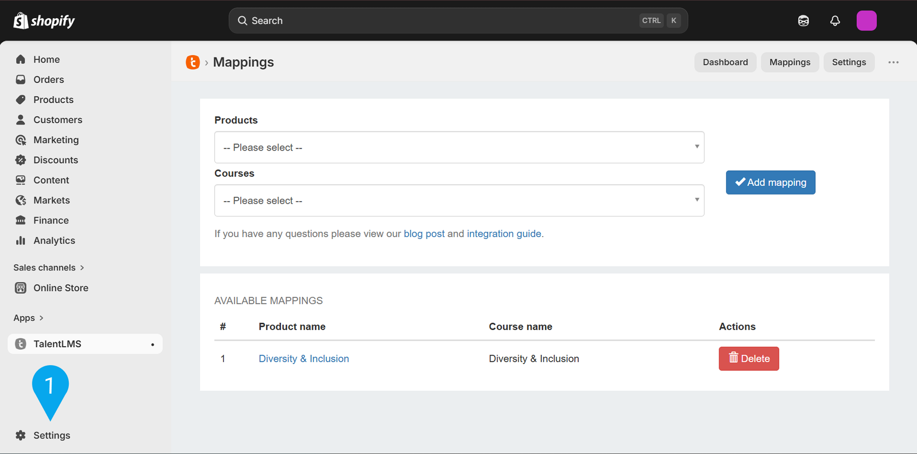Click the Online Store storefront icon

pos(21,288)
